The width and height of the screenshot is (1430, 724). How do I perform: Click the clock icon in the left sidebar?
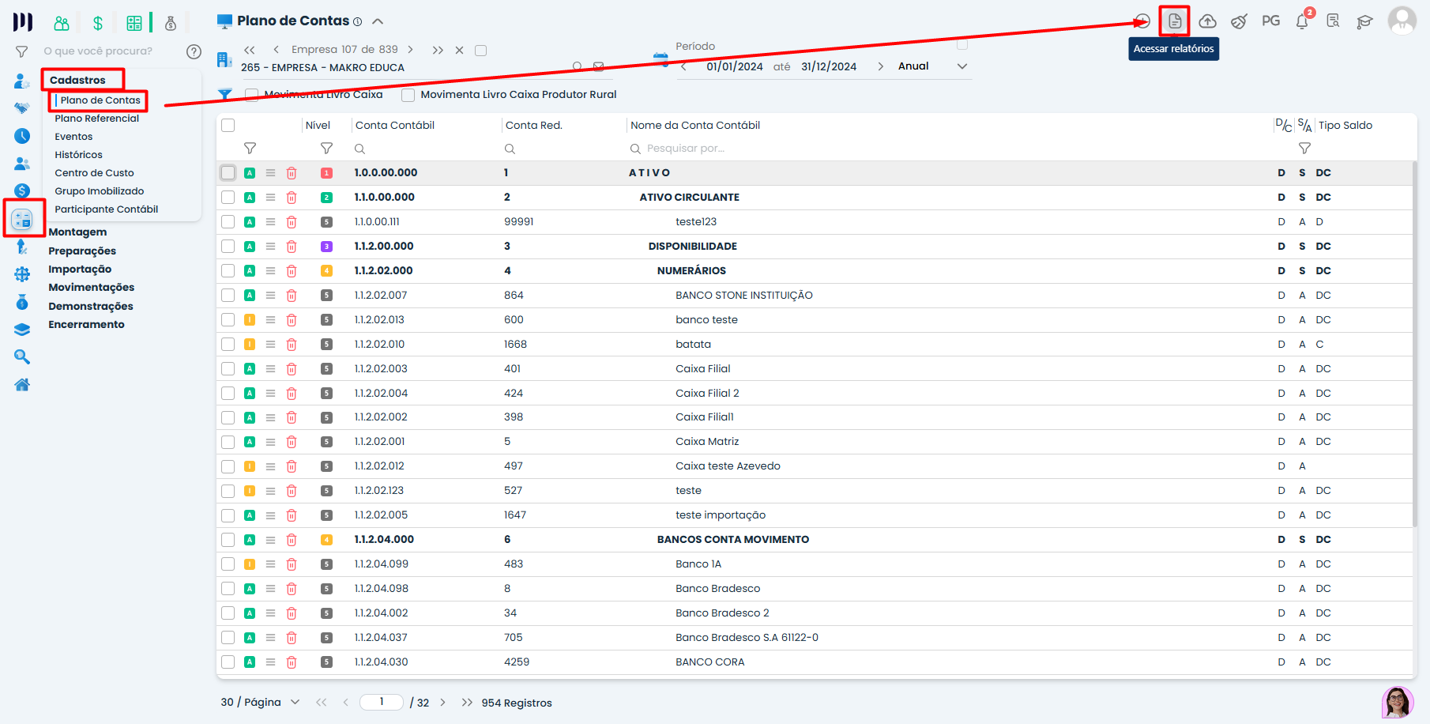(x=22, y=136)
